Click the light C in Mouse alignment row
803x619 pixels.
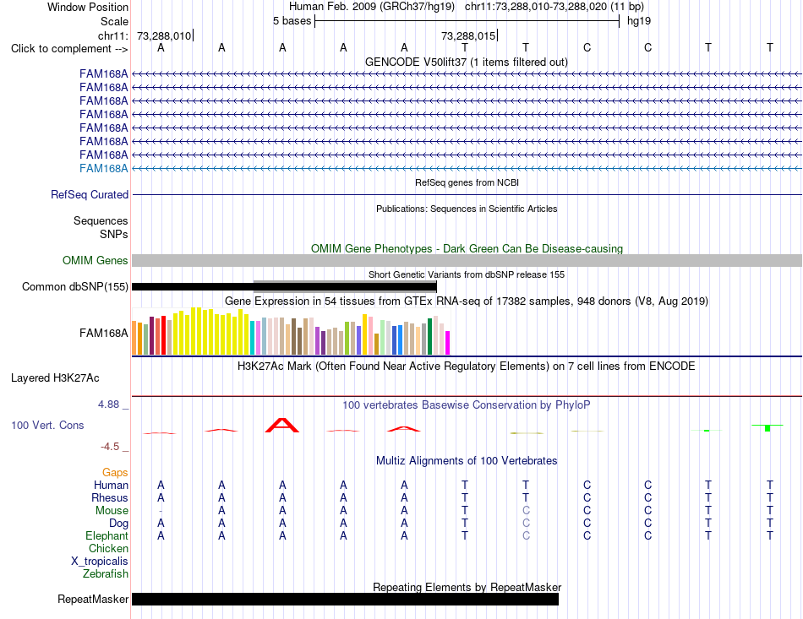click(x=526, y=511)
